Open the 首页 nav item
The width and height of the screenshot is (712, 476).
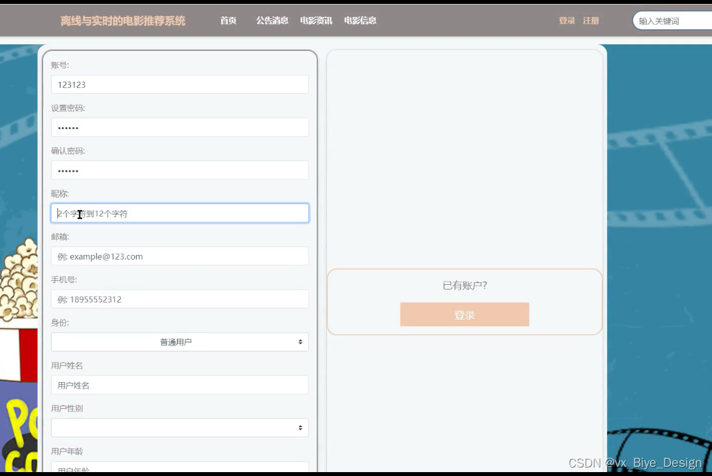point(228,20)
